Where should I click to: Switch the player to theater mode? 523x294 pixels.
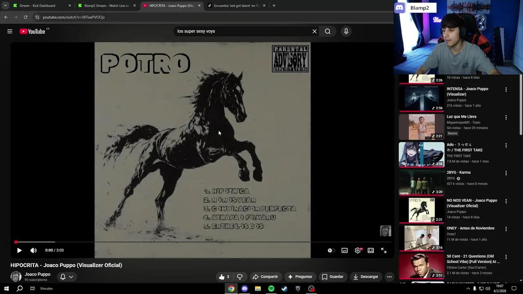tap(371, 250)
